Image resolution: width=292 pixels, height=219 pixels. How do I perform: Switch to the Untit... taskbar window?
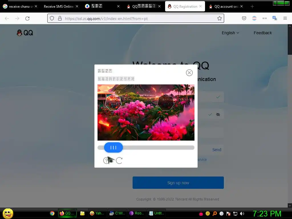tap(157, 213)
